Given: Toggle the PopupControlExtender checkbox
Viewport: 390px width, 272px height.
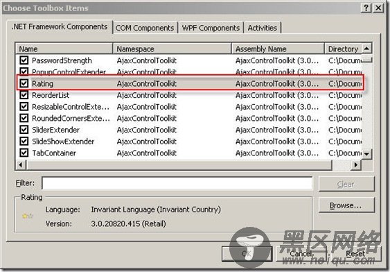Looking at the screenshot, I should click(24, 71).
